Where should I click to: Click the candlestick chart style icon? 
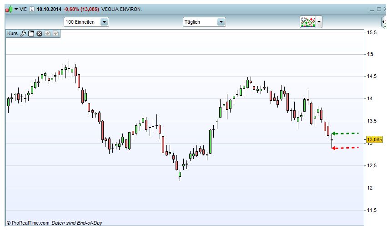[9, 10]
